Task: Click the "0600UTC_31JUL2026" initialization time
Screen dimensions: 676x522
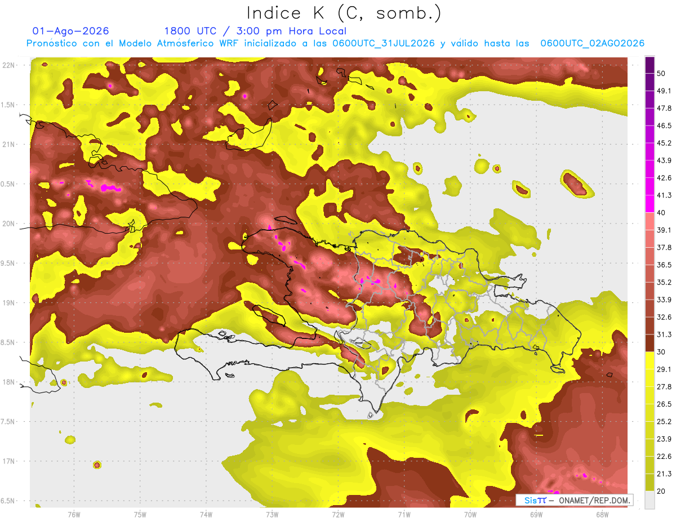Action: click(383, 43)
